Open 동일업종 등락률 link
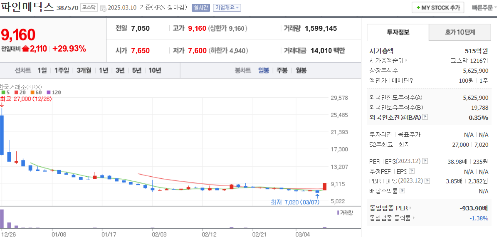This screenshot has width=499, height=237. 392,217
